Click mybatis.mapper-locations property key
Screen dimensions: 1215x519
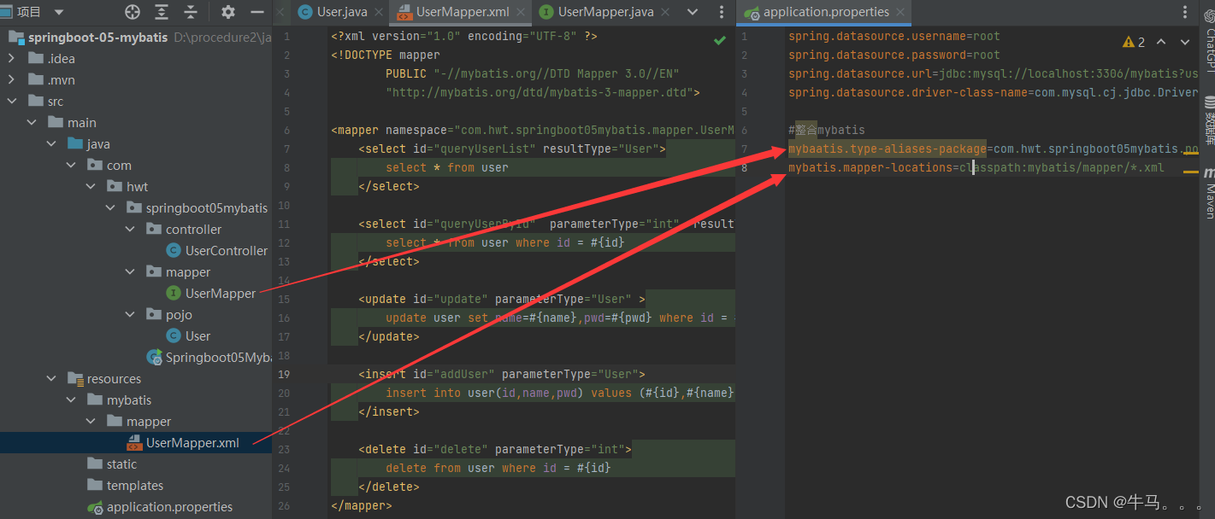870,167
